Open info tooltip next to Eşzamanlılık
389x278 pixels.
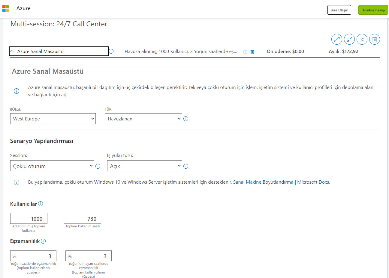43,241
